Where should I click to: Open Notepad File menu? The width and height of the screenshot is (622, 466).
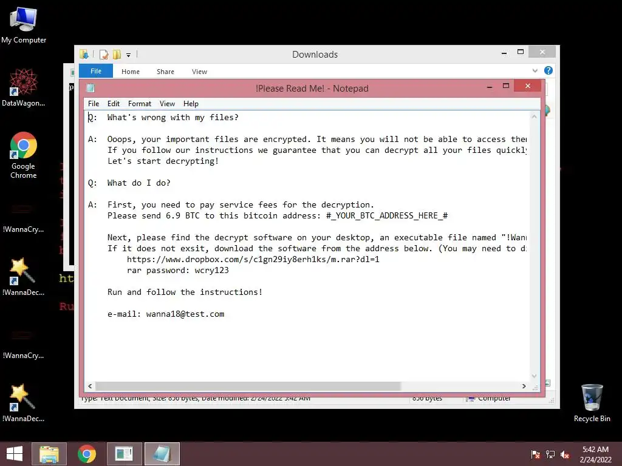coord(94,104)
